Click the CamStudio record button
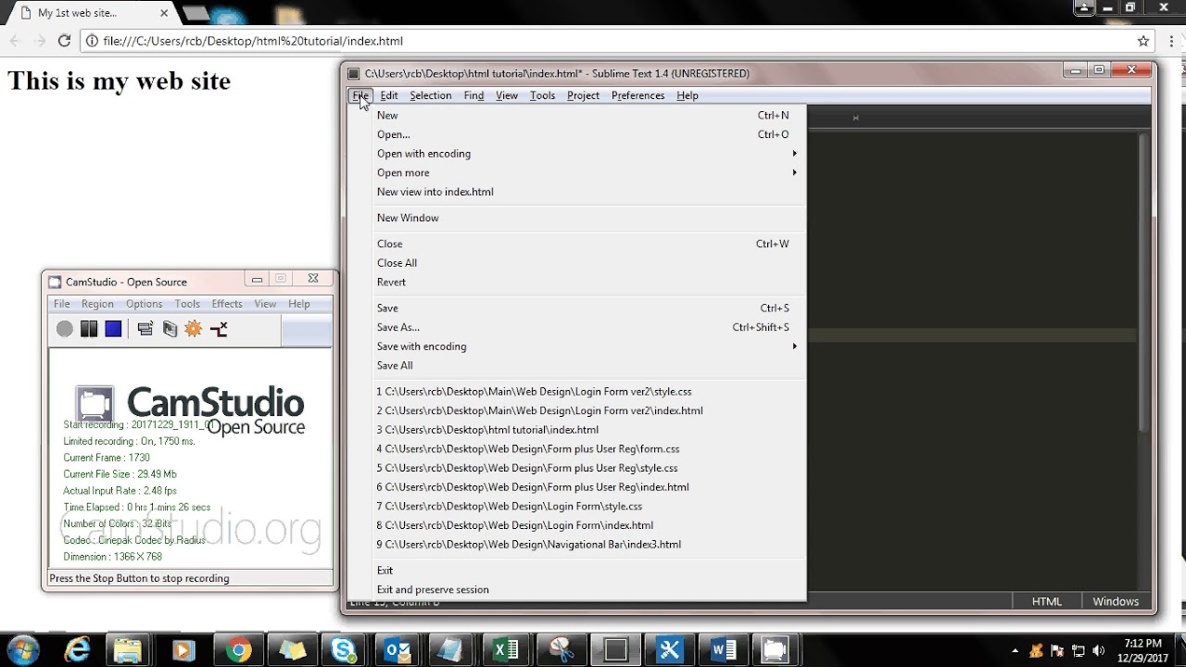 (x=64, y=329)
